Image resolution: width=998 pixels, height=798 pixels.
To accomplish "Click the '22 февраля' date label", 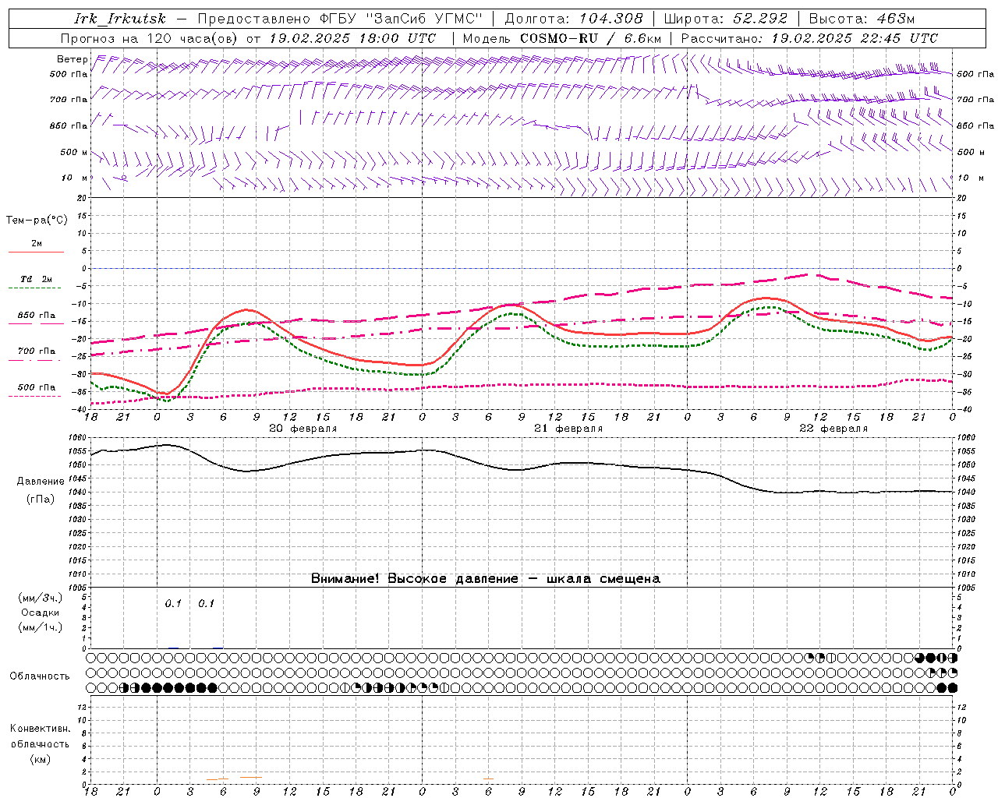I will [x=833, y=429].
